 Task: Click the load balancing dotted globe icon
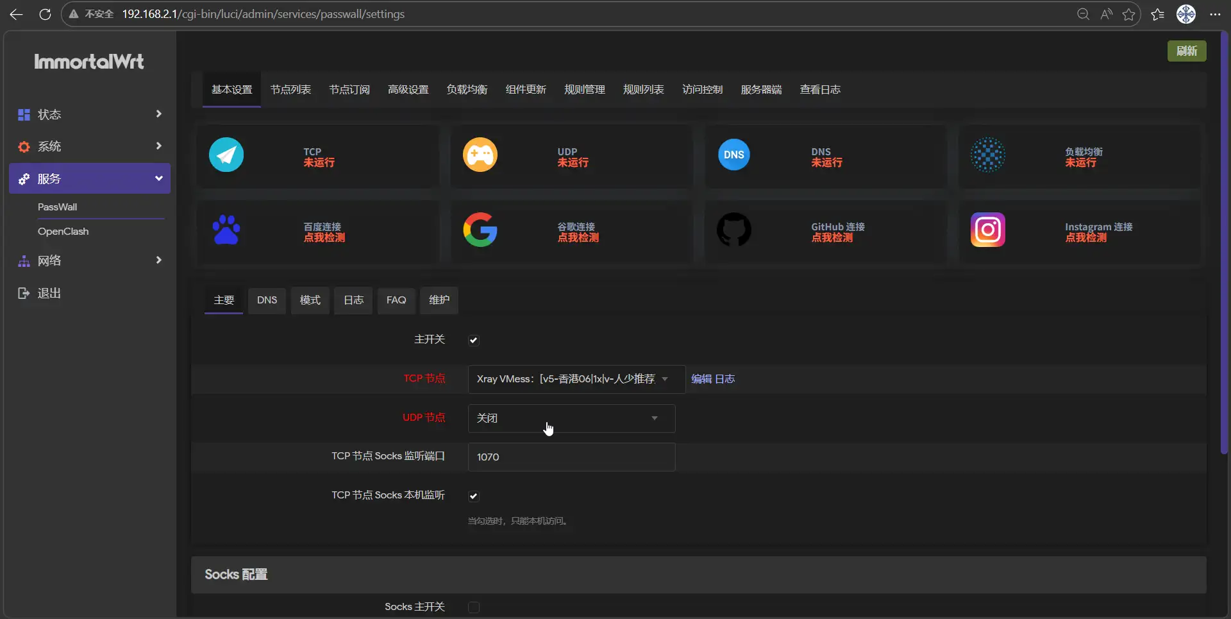[987, 155]
